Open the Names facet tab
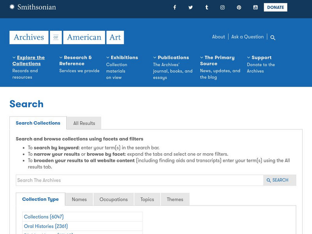 coord(79,199)
